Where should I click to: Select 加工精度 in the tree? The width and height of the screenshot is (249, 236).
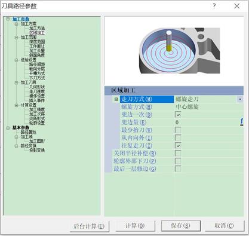click(x=37, y=109)
